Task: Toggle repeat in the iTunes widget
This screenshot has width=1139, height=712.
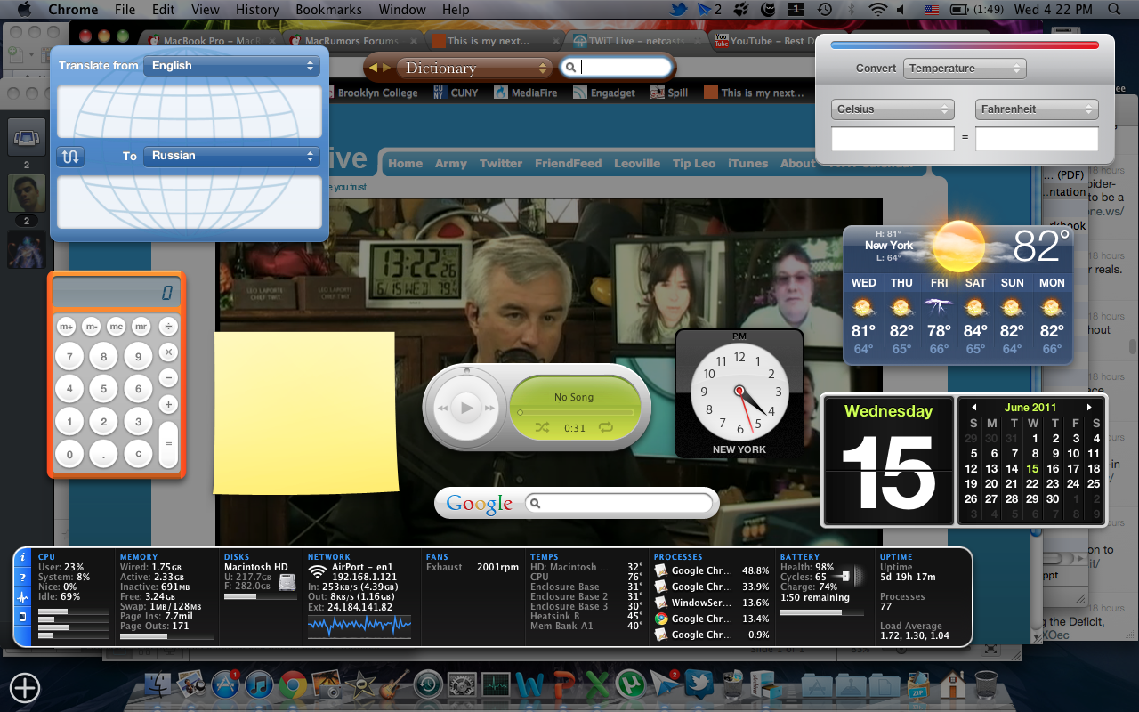Action: 606,428
